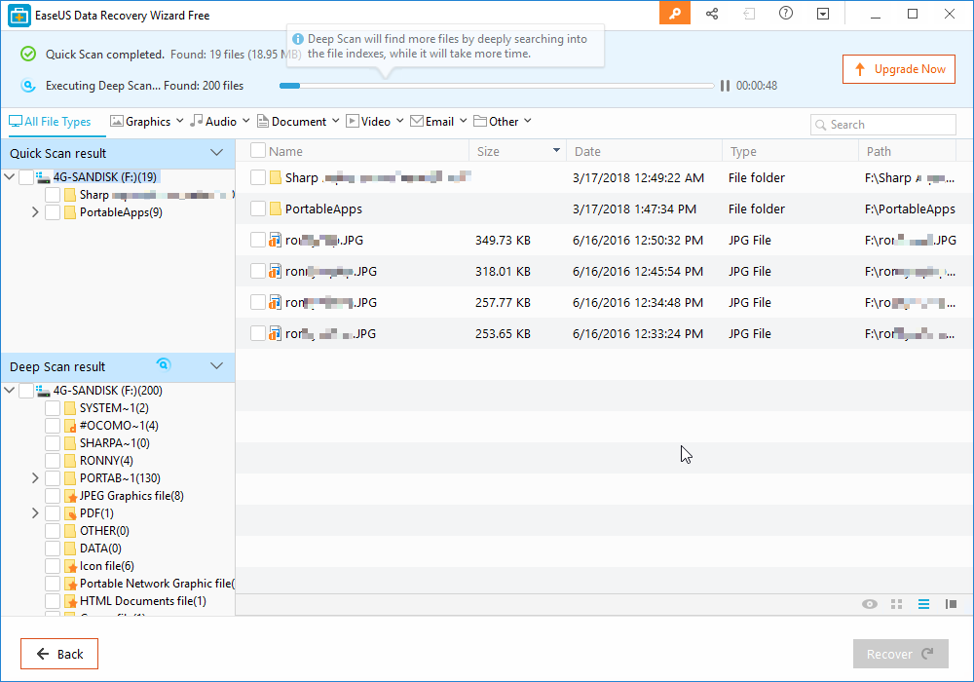
Task: Select the SHARPA~1(0) folder
Action: (x=114, y=443)
